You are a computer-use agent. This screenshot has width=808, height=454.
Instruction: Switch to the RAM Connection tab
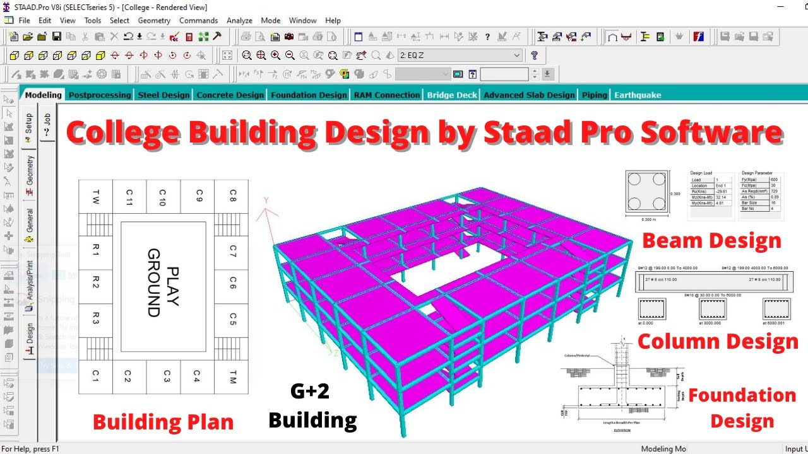click(387, 95)
